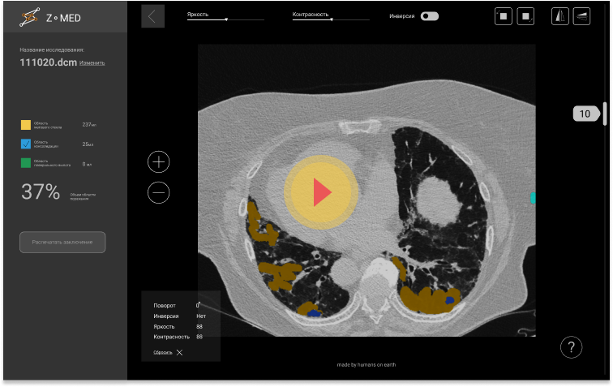Adjust the Контрастность slider
This screenshot has height=387, width=613.
[331, 19]
